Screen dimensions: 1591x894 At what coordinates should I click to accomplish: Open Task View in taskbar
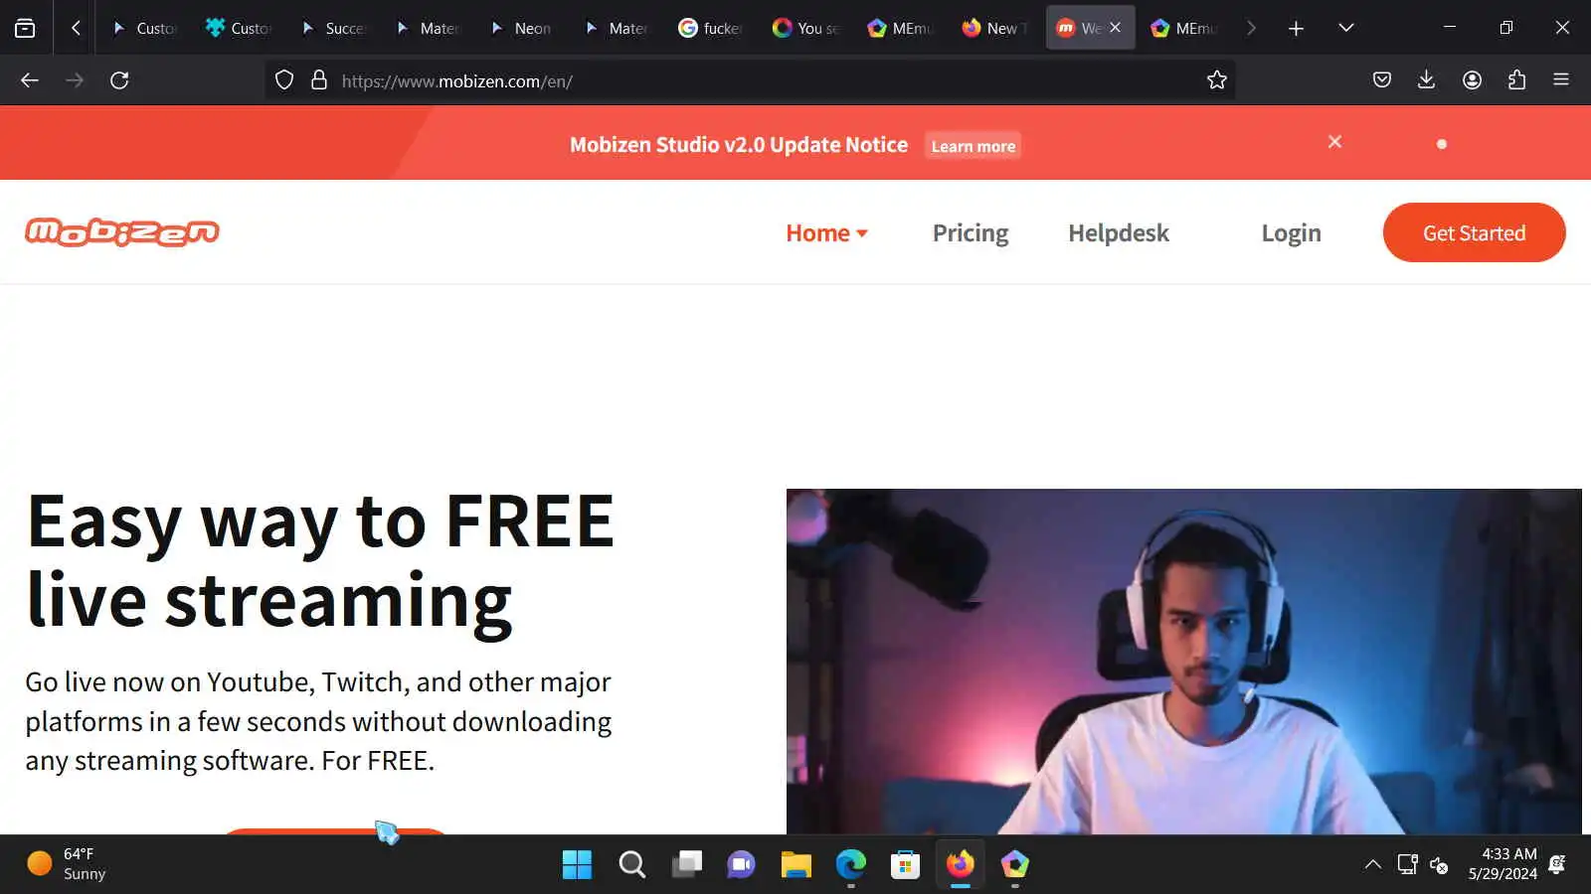686,864
